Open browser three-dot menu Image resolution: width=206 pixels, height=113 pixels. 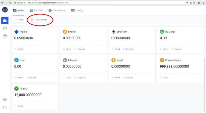203,3
